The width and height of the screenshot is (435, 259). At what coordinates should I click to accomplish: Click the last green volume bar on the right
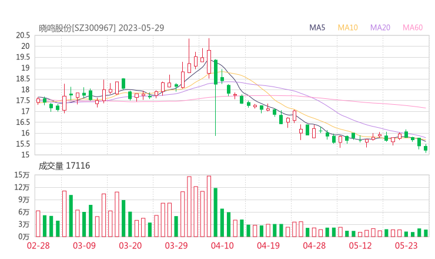[x=426, y=233]
